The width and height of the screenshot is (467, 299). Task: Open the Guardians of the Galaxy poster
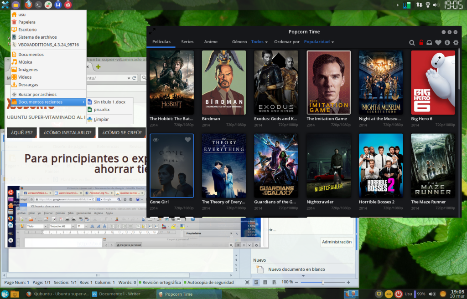[x=276, y=166]
